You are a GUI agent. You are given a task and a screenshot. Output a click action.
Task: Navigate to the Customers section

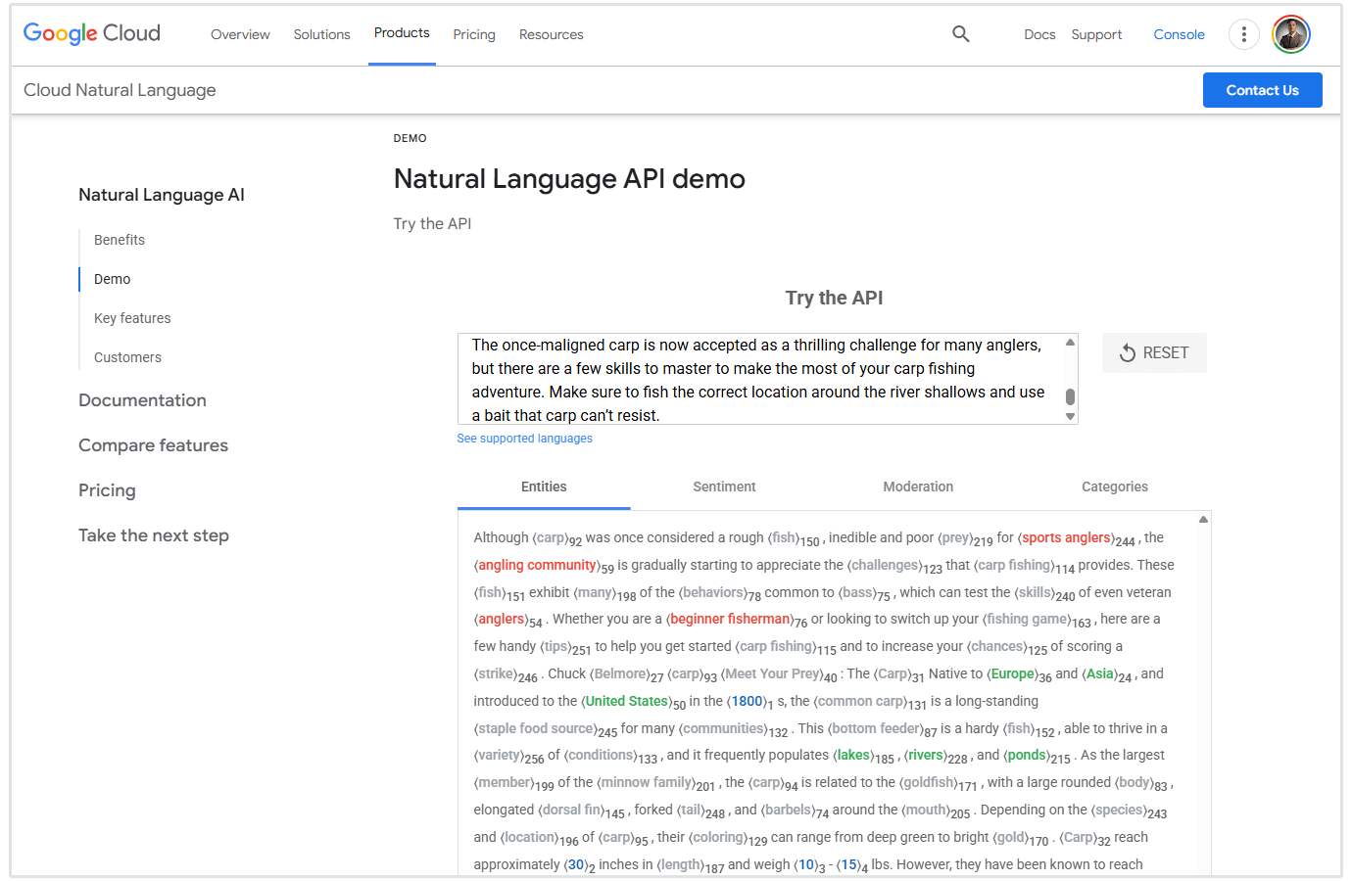coord(127,356)
